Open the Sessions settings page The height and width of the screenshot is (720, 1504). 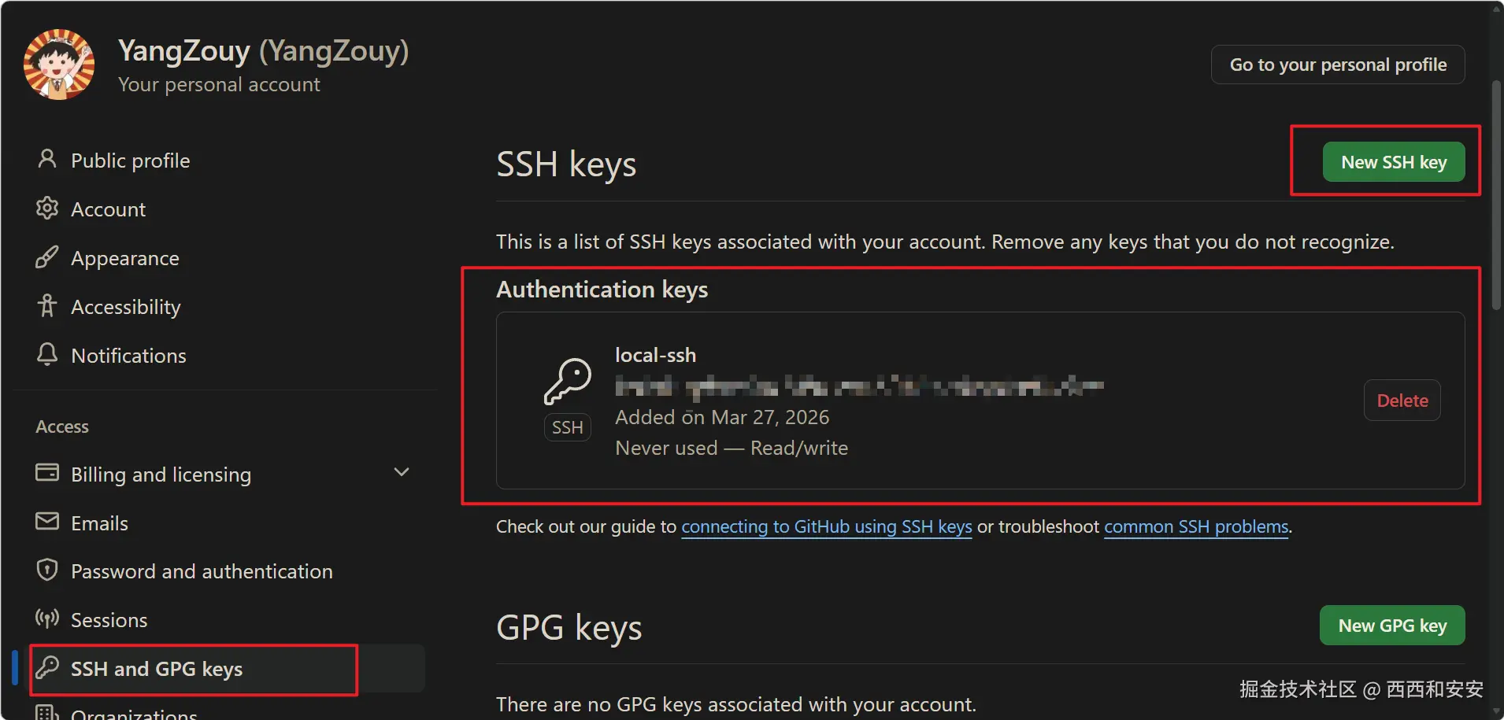point(109,620)
